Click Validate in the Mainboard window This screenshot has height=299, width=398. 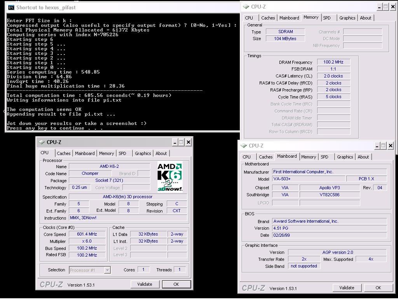click(347, 288)
